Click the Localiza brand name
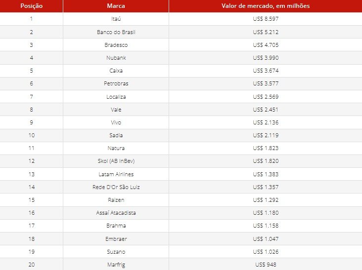 click(x=116, y=97)
